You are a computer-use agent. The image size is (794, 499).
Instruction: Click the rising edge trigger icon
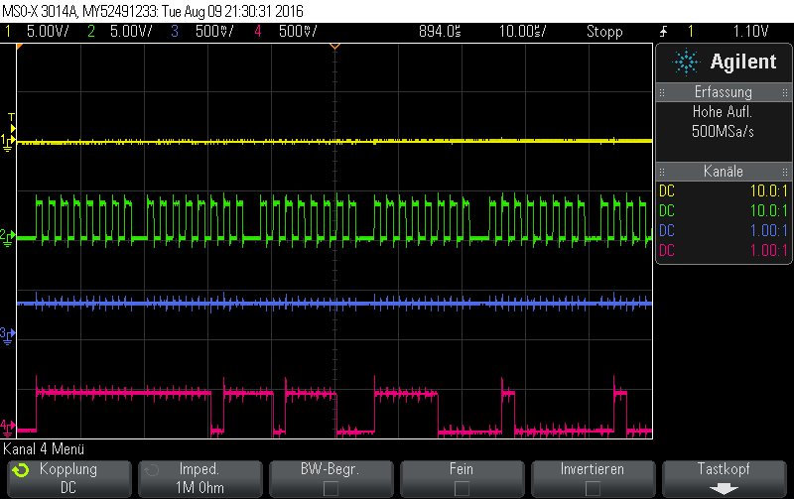pos(663,32)
